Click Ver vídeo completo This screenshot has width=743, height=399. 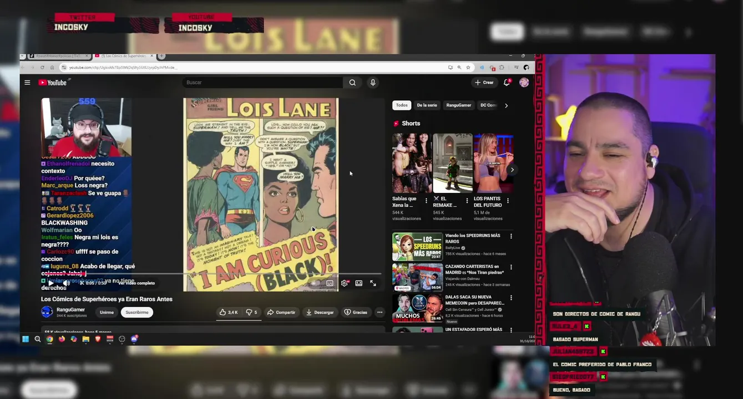137,283
